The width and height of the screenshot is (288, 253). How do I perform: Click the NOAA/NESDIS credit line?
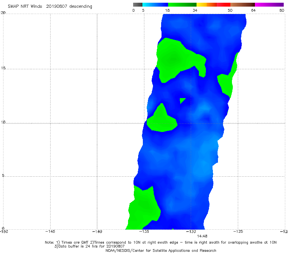coord(161,251)
